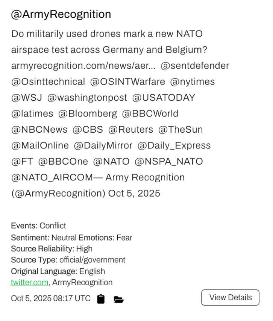273x321 pixels.
Task: Open the armyrecognition.com/news article link
Action: click(83, 66)
